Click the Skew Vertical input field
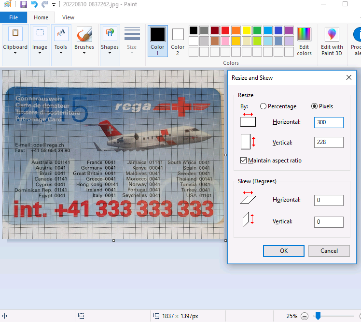 (x=329, y=222)
